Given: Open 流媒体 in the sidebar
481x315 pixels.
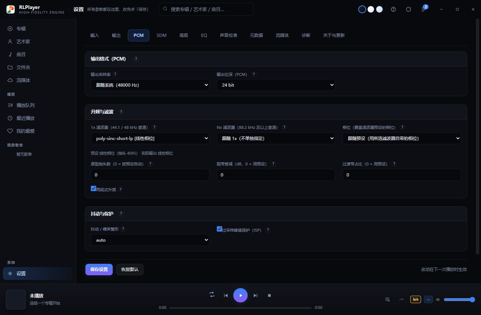Looking at the screenshot, I should pyautogui.click(x=38, y=80).
